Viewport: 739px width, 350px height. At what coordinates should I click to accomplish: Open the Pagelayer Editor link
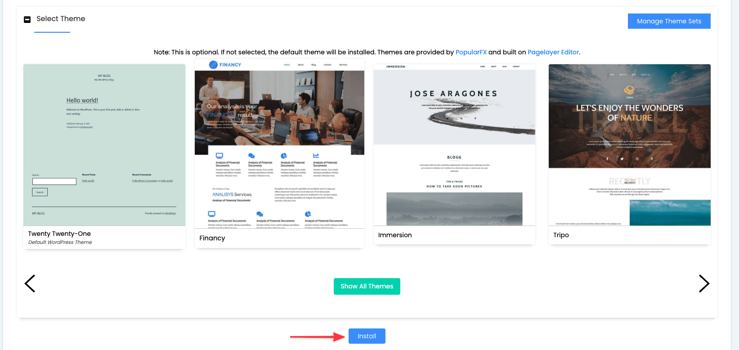553,52
